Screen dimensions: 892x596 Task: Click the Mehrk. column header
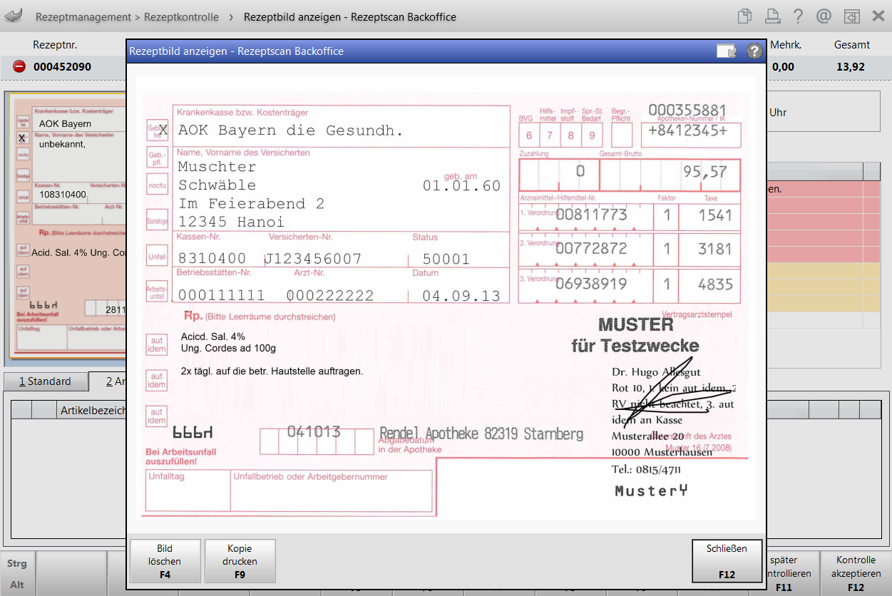point(786,44)
